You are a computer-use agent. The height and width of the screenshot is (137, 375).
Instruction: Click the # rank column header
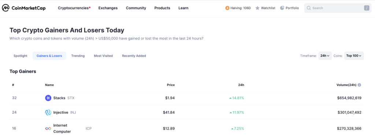[13, 85]
